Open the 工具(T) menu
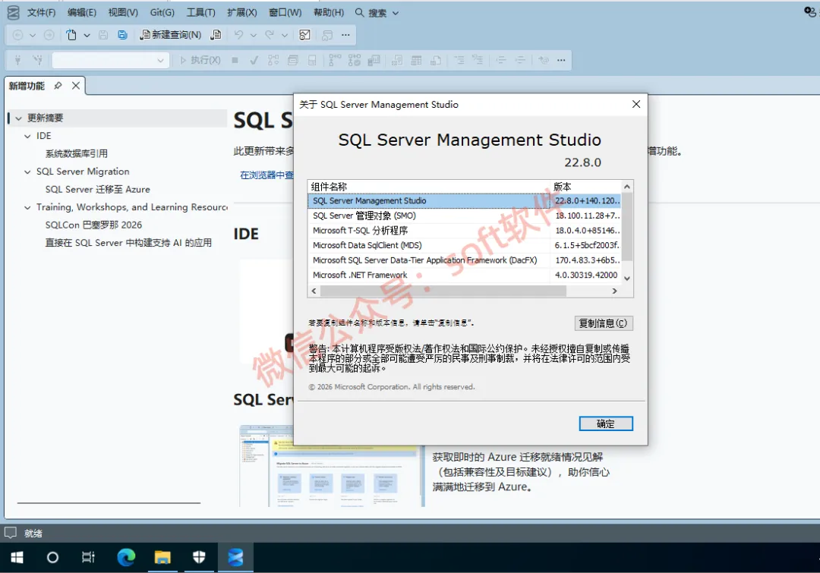The height and width of the screenshot is (573, 820). pos(200,13)
